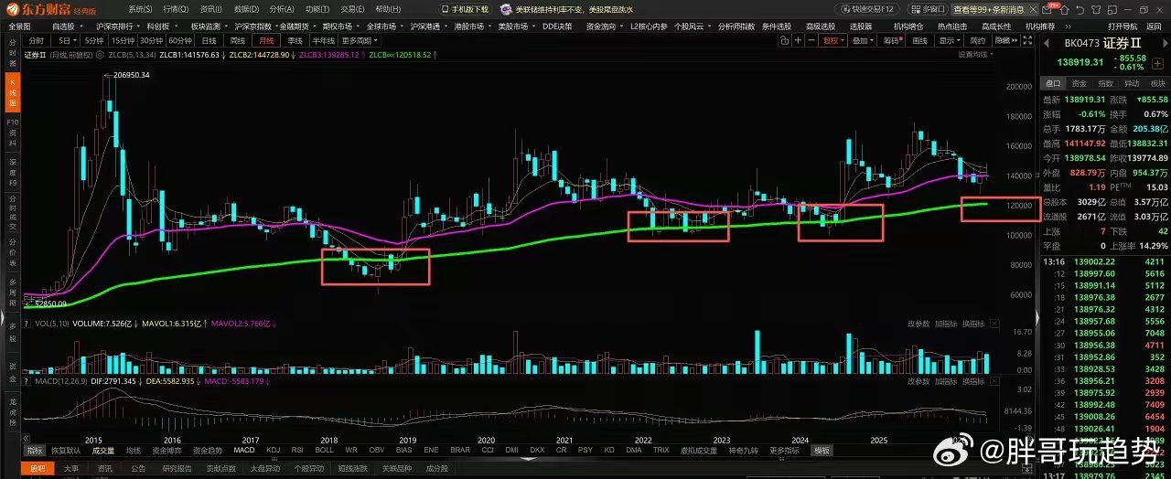Screen dimensions: 1171x479
Task: Switch to 季线 period
Action: pyautogui.click(x=295, y=41)
